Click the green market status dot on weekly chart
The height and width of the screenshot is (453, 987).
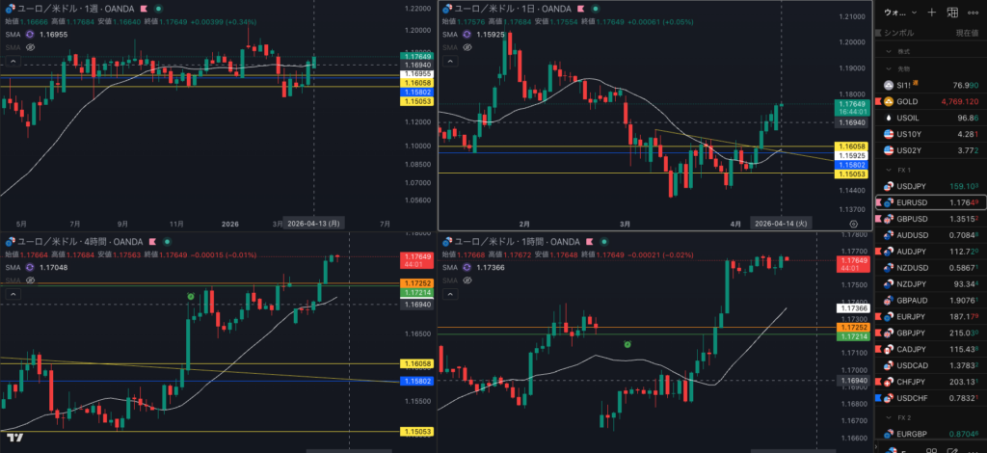coord(158,9)
